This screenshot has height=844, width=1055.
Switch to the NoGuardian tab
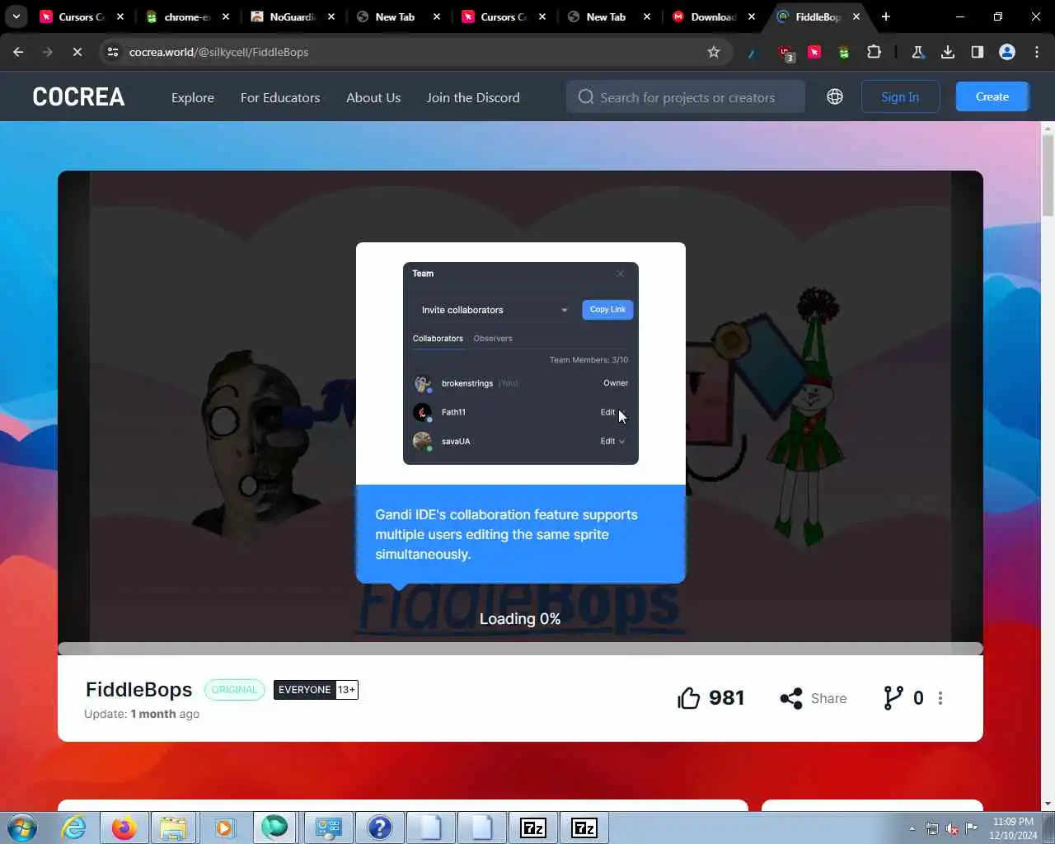click(x=292, y=16)
